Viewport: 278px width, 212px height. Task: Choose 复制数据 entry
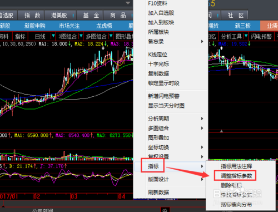coord(158,73)
